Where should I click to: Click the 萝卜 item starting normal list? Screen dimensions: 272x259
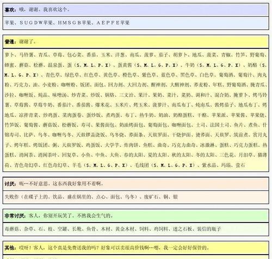(9, 55)
